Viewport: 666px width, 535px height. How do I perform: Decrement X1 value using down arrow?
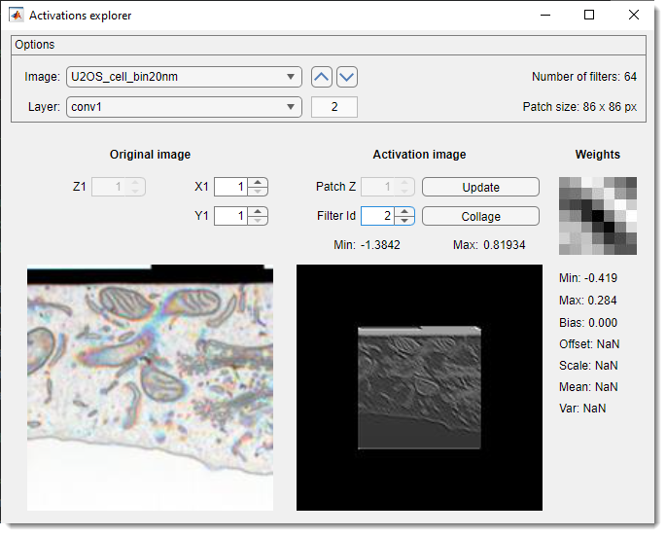click(x=258, y=192)
